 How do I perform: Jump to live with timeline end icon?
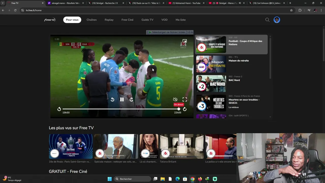(185, 109)
